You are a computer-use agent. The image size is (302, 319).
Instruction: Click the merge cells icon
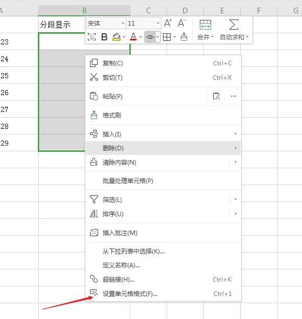tap(205, 25)
